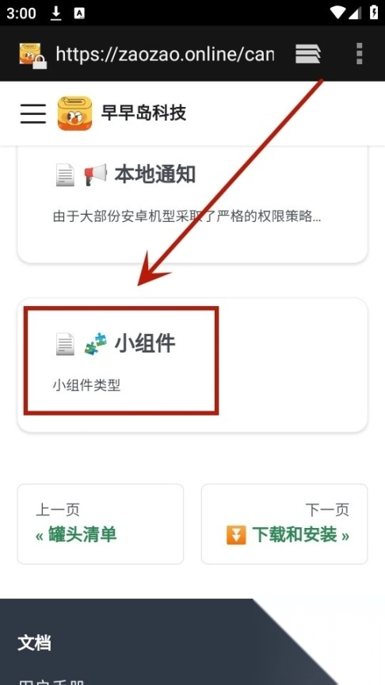Tap the document icon on 小组件 card

(66, 344)
